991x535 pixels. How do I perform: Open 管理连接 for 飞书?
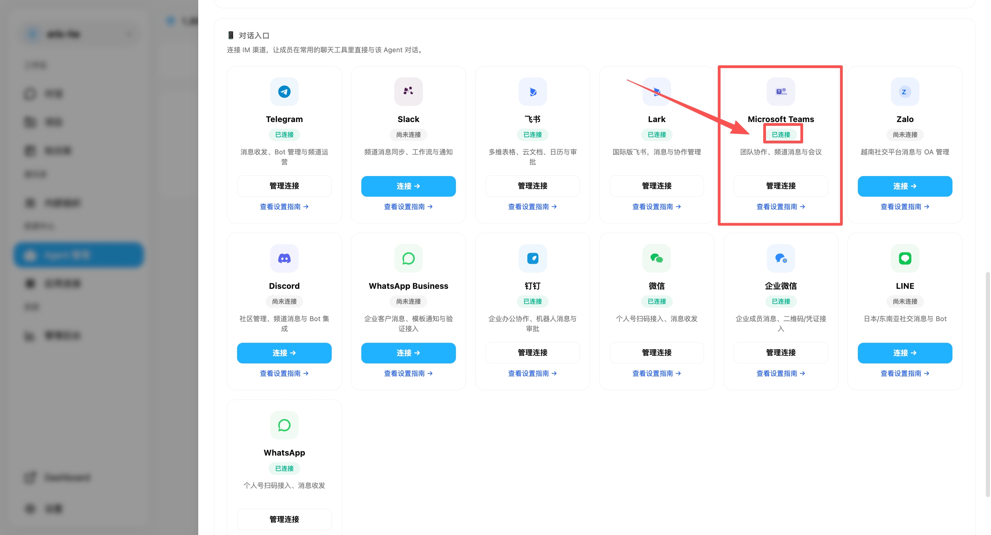point(532,186)
